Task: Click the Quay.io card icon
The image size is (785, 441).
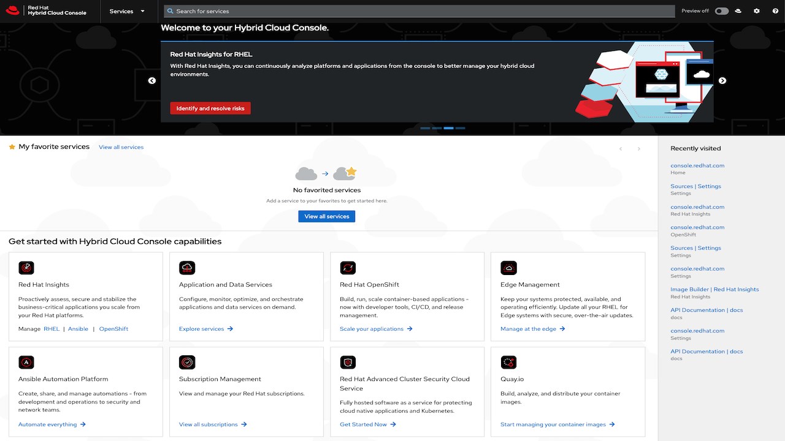Action: tap(508, 362)
